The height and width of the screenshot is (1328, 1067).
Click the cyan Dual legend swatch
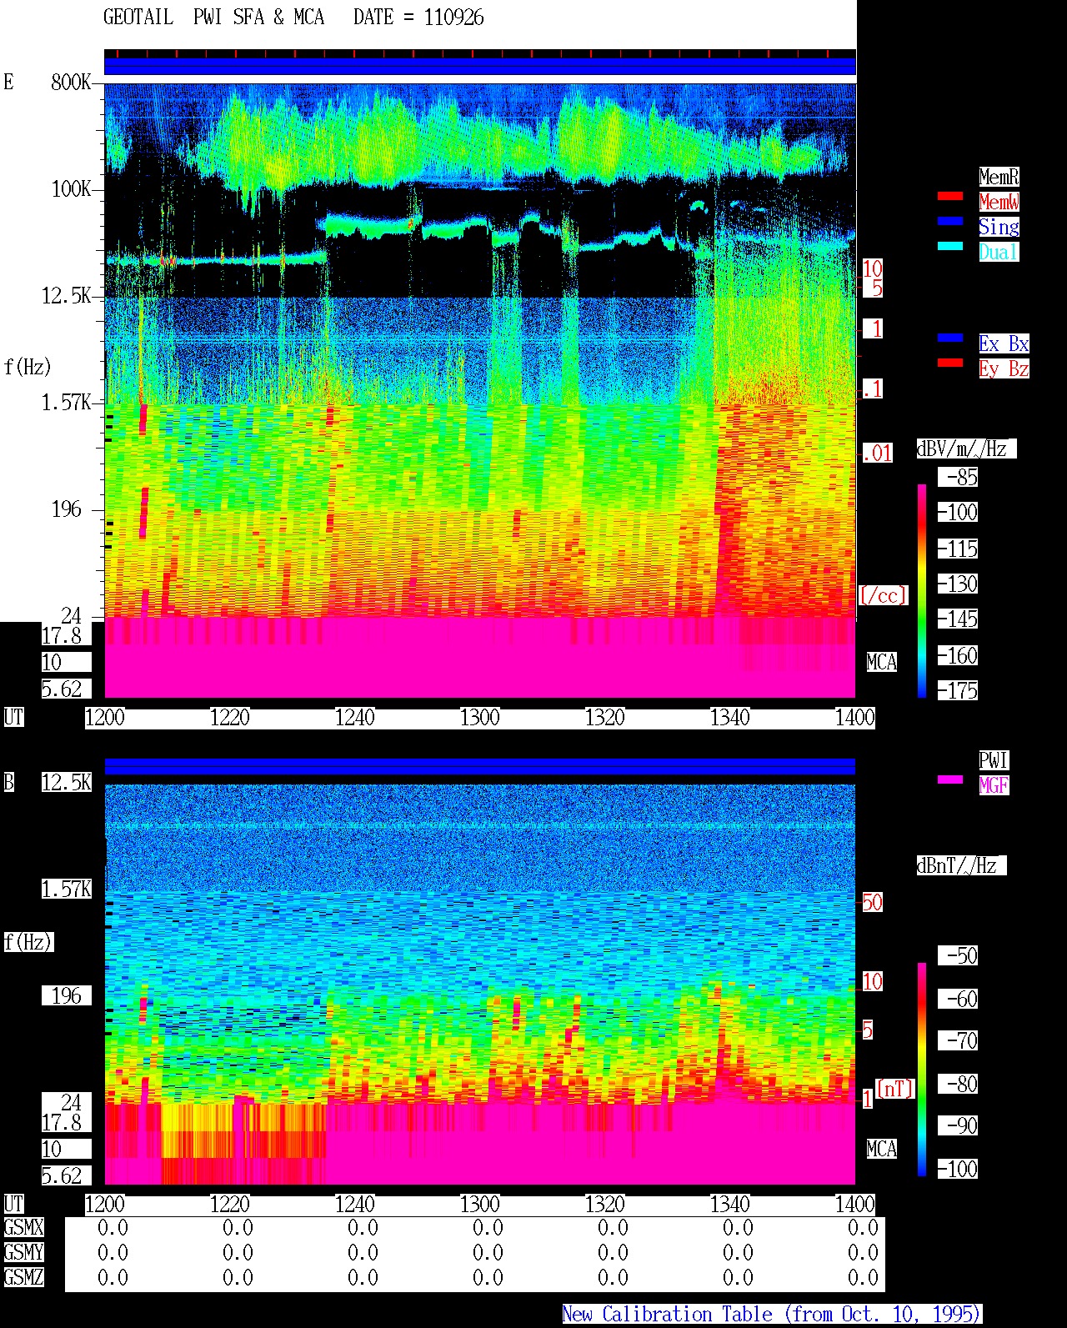click(950, 246)
